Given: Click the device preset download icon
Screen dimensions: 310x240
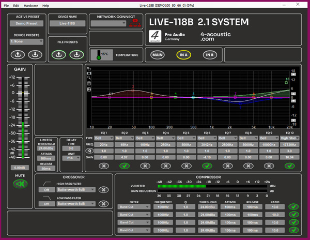Looking at the screenshot, I should point(35,54).
